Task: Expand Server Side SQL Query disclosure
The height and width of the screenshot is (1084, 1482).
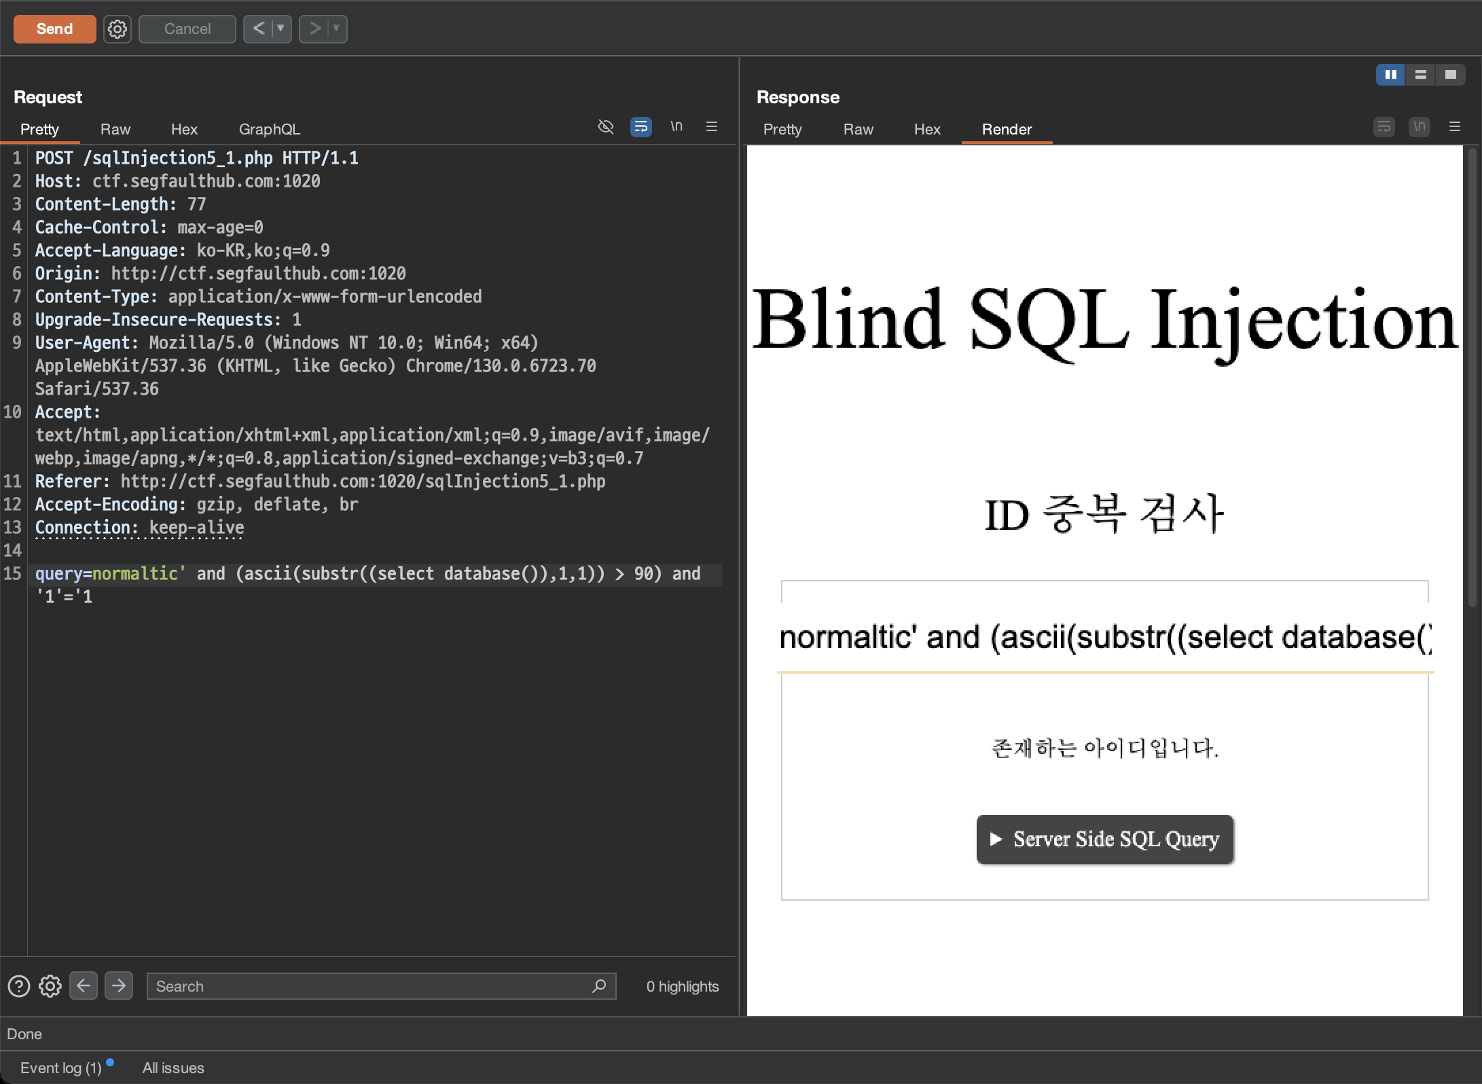Action: [1104, 839]
